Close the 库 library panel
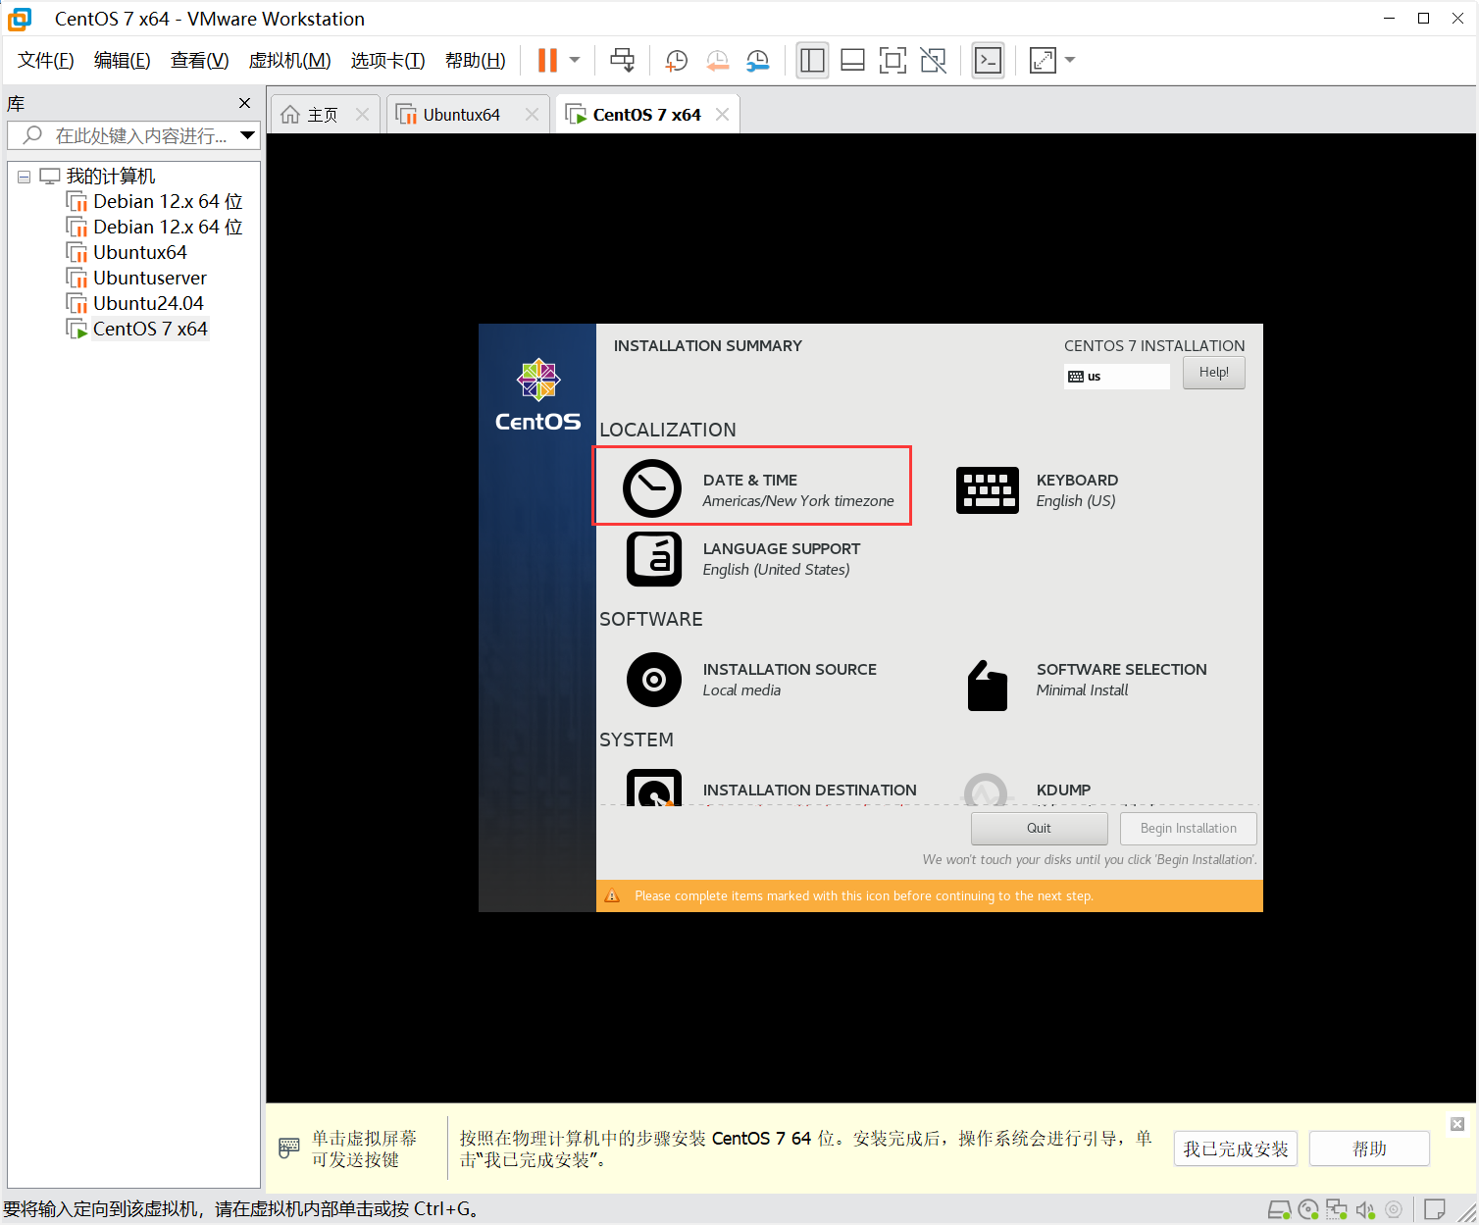Viewport: 1479px width, 1225px height. pyautogui.click(x=244, y=103)
